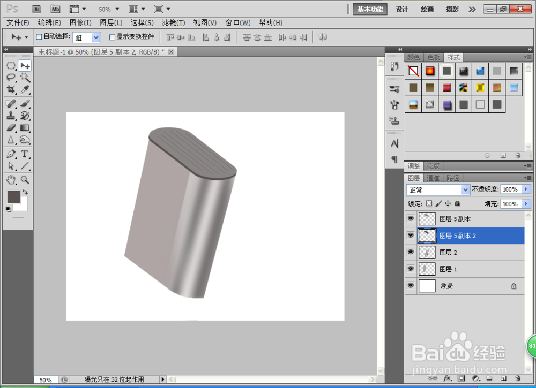Hide layer 图层 1
Screen dimensions: 536x388
(x=411, y=269)
